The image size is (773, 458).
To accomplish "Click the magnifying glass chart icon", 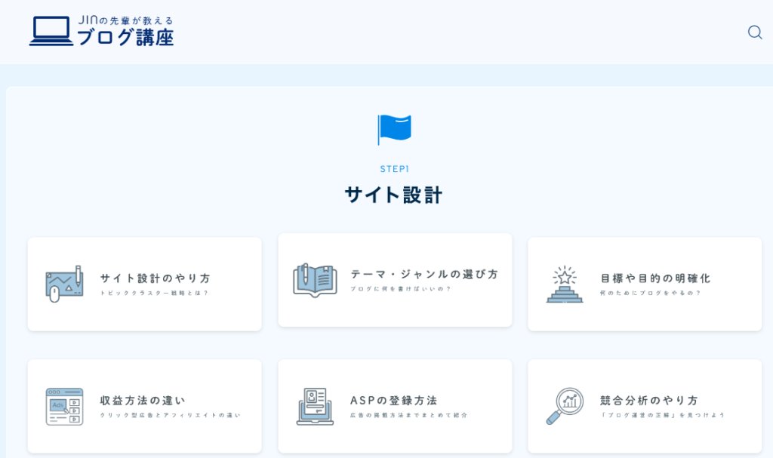I will click(565, 407).
